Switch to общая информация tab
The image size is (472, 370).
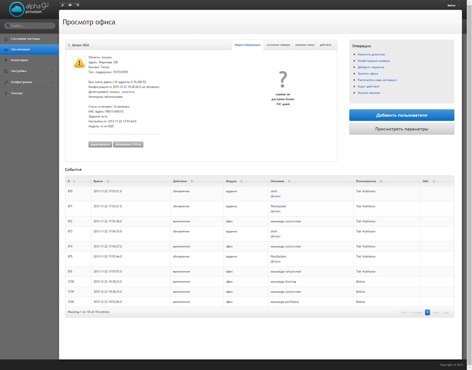click(x=247, y=45)
